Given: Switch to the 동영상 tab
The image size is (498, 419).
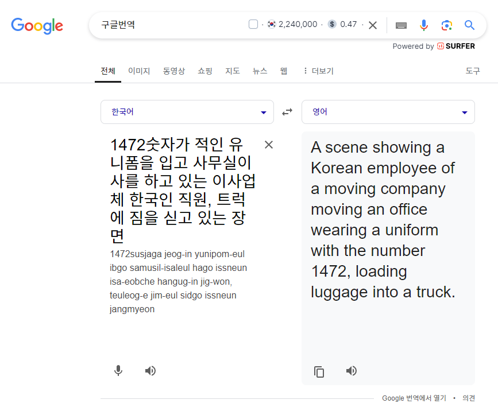Looking at the screenshot, I should pyautogui.click(x=173, y=71).
